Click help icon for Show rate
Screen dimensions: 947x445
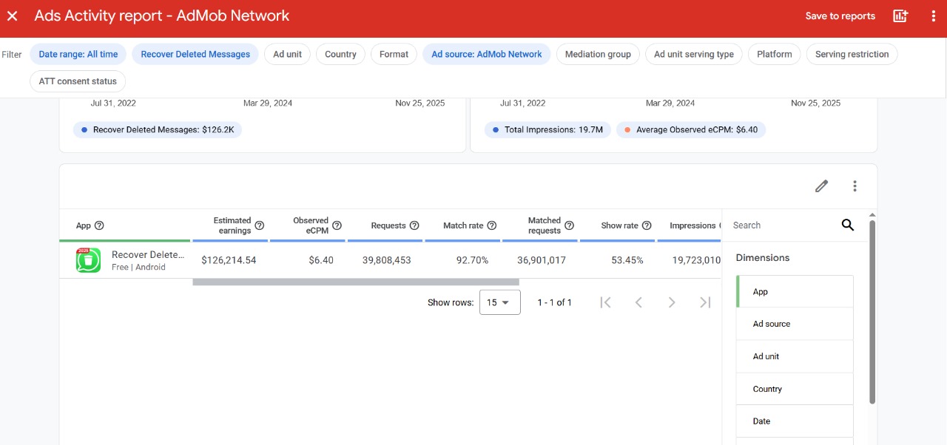coord(647,225)
